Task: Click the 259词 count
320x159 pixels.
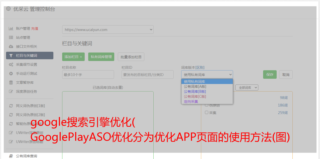Action: [x=283, y=113]
